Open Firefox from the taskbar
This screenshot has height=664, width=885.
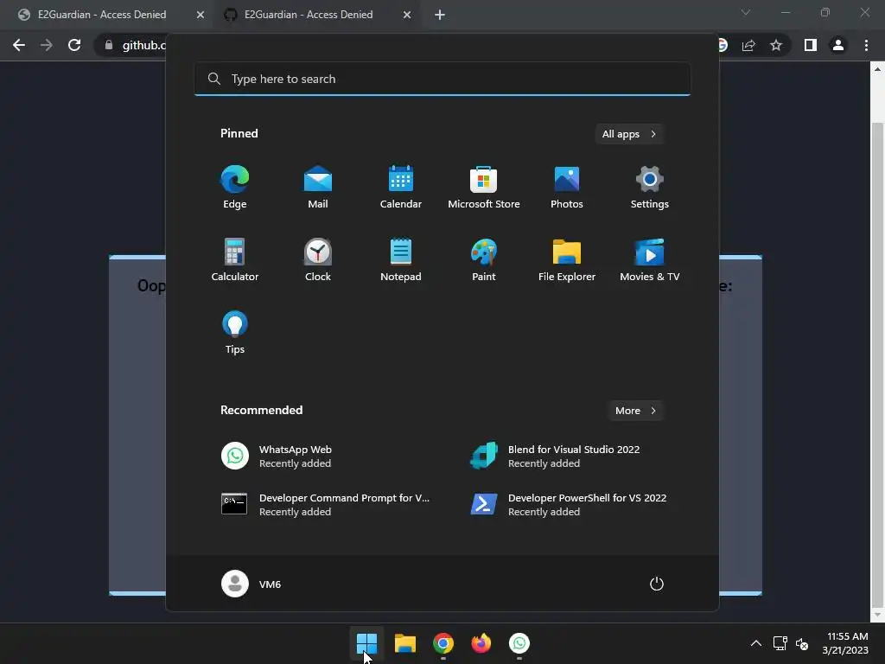click(481, 643)
